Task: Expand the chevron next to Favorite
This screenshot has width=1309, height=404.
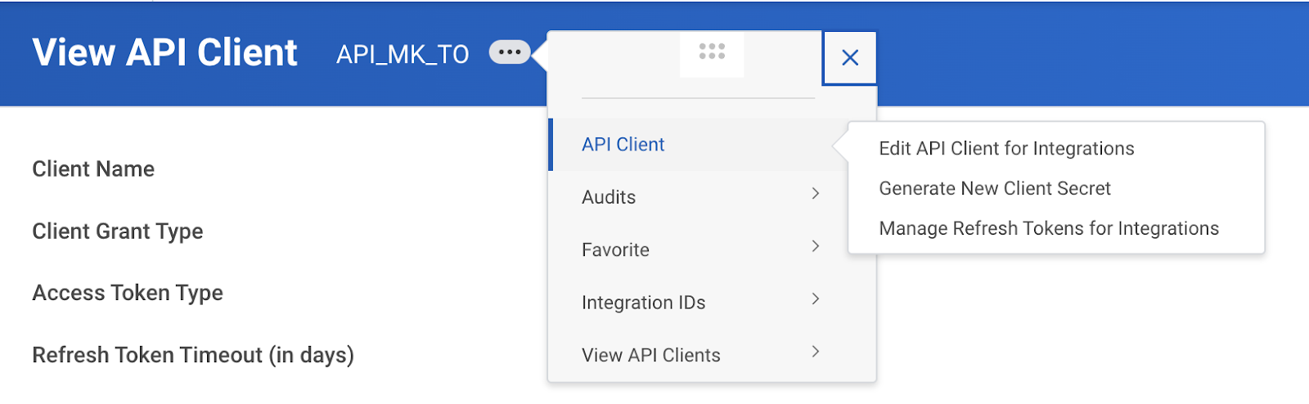Action: [x=815, y=246]
